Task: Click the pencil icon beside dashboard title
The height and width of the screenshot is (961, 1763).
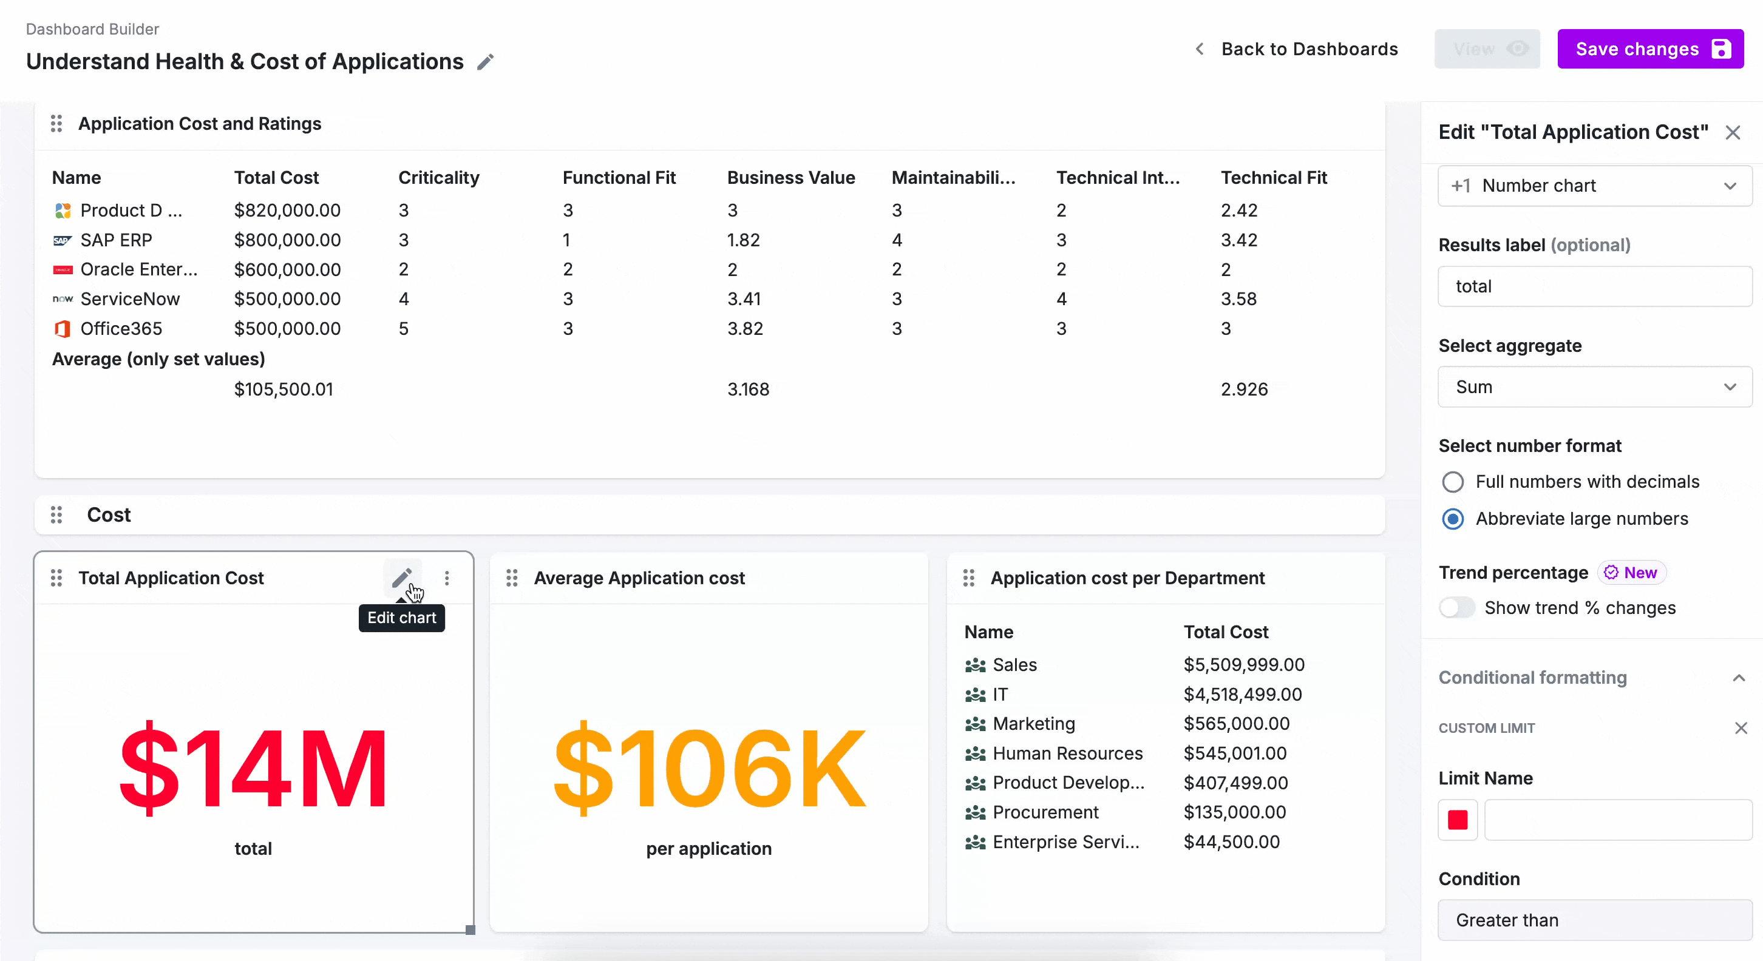Action: (x=485, y=62)
